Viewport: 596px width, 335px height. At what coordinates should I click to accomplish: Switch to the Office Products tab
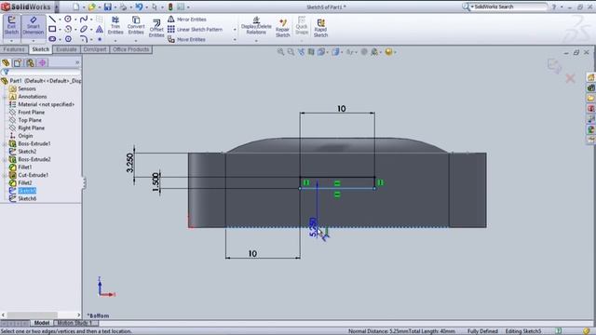(130, 49)
